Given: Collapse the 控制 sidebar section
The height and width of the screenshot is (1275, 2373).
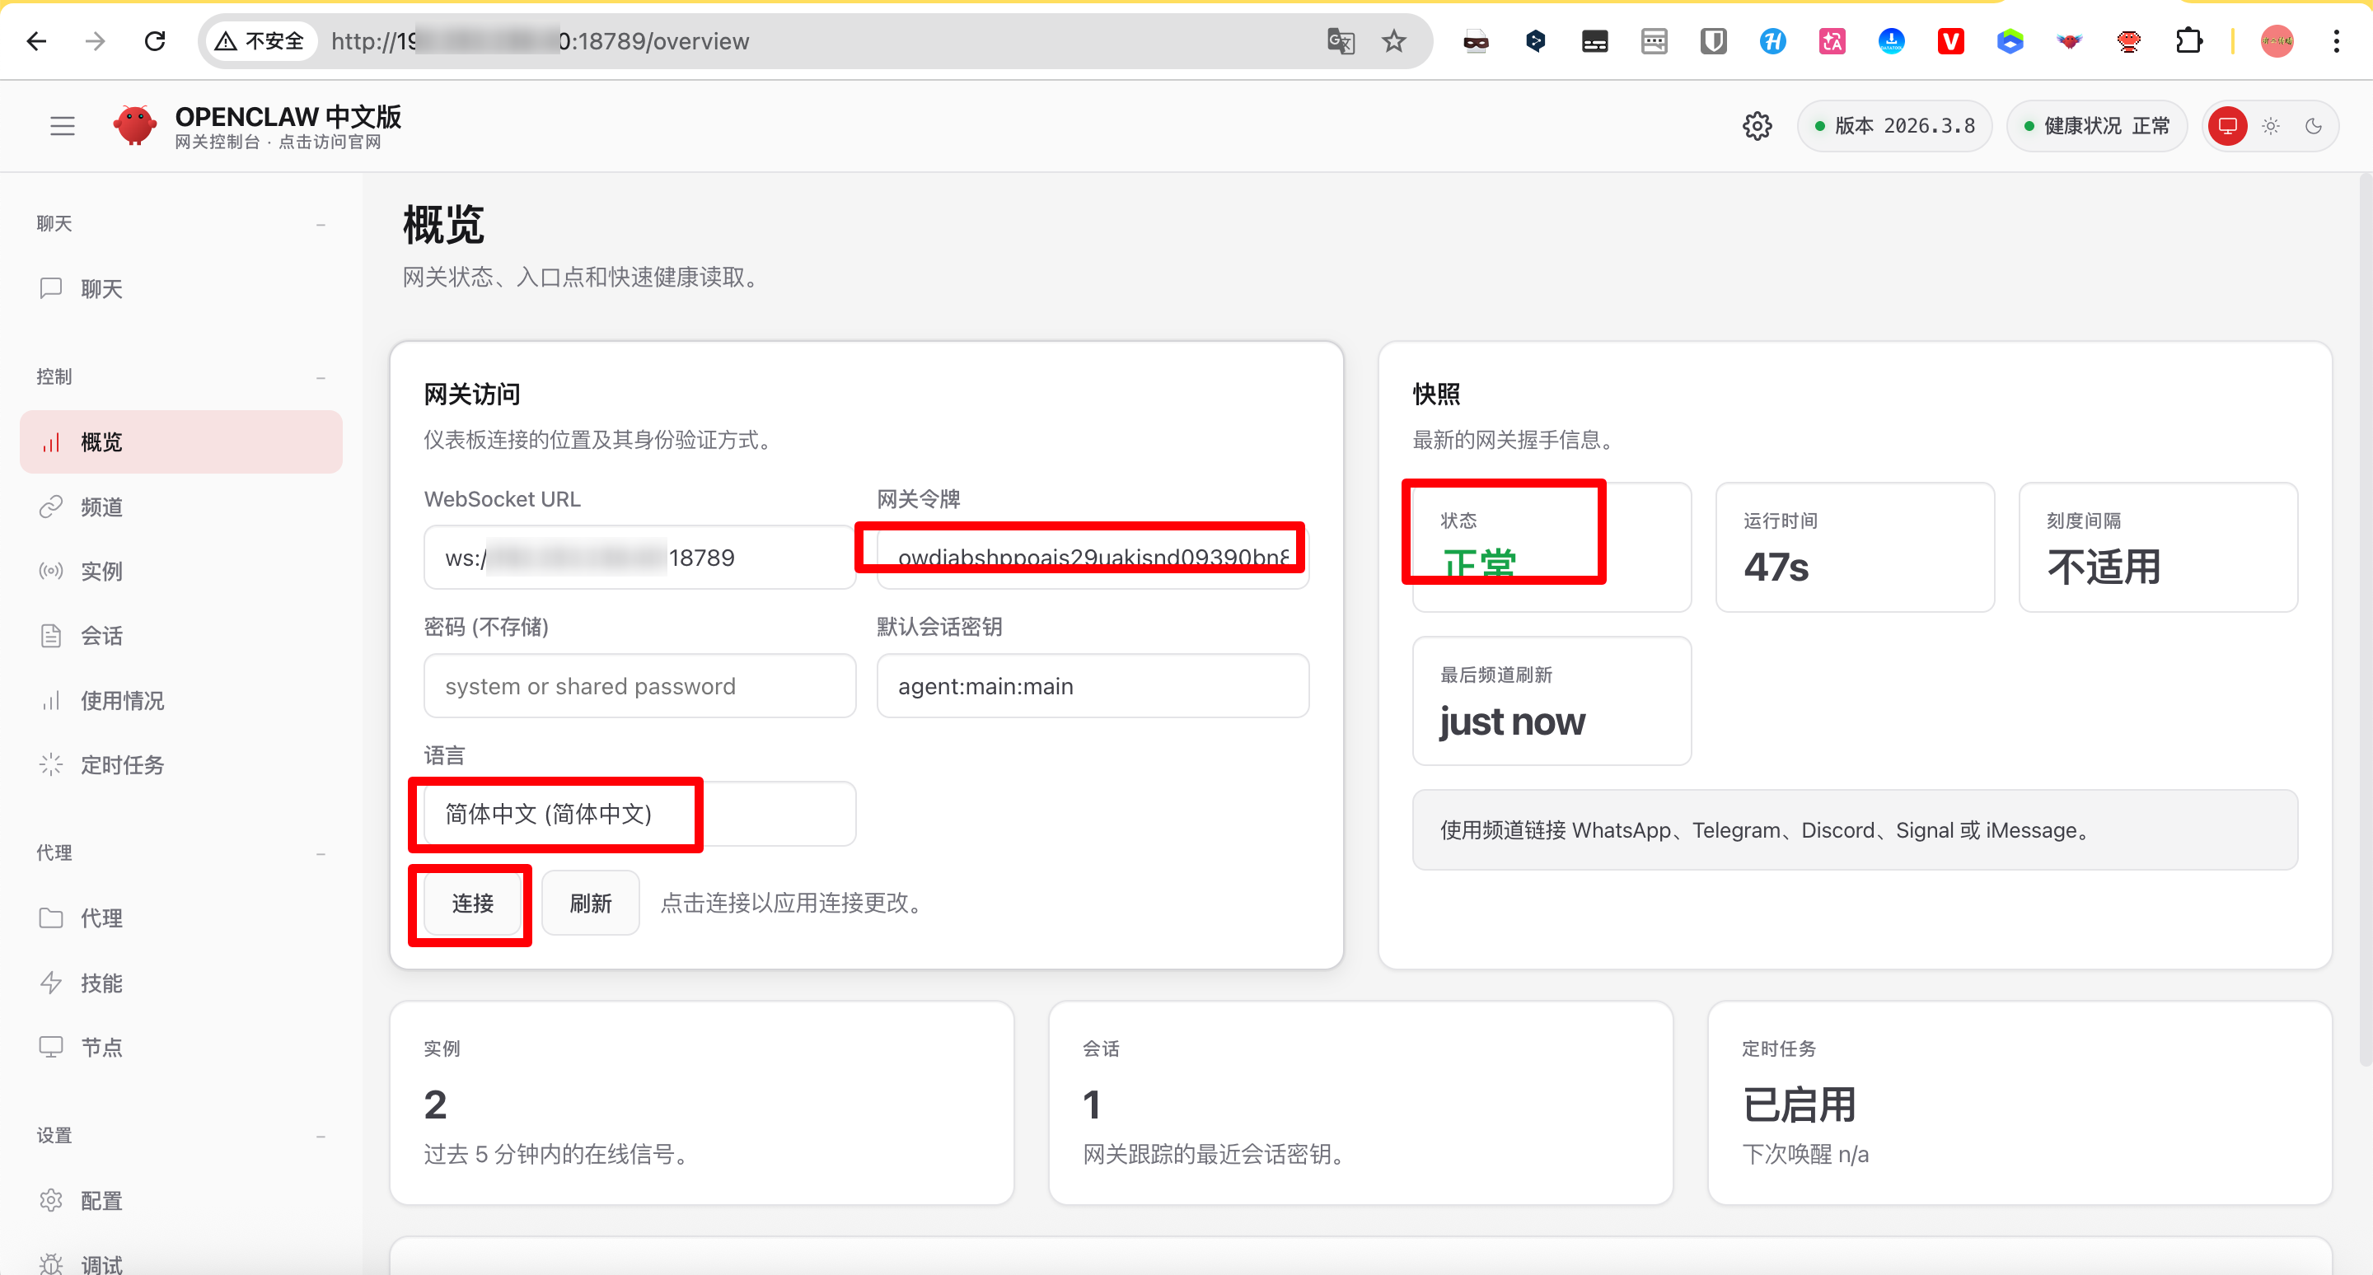Looking at the screenshot, I should pos(321,377).
